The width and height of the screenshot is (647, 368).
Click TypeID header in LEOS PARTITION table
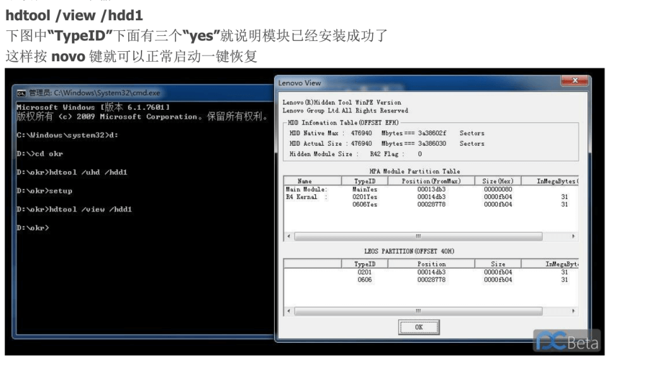coord(365,264)
